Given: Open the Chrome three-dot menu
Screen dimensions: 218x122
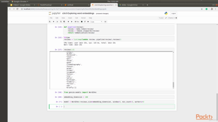Looking at the screenshot, I should (216, 9).
